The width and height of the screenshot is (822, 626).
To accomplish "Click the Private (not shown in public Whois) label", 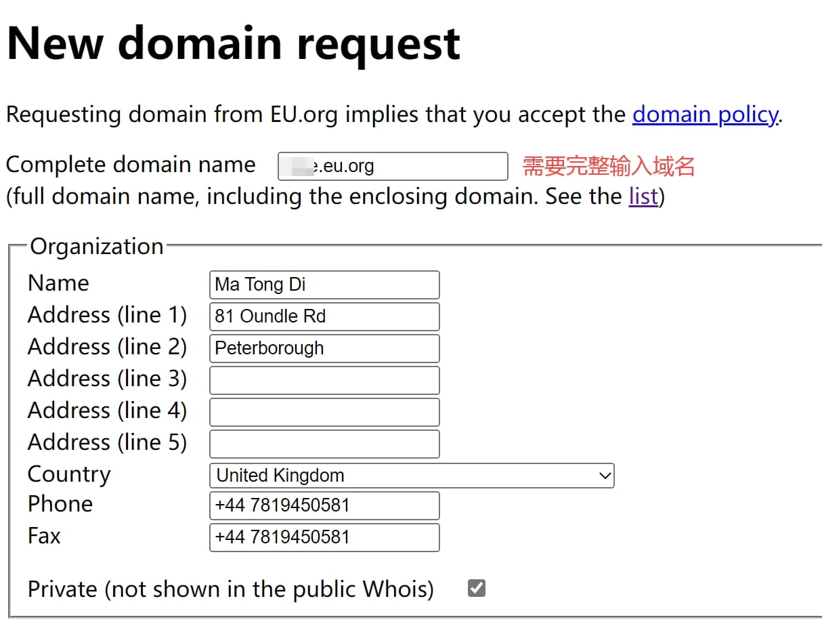I will click(230, 589).
